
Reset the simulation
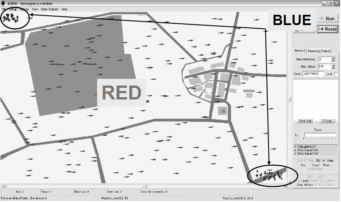tap(328, 29)
